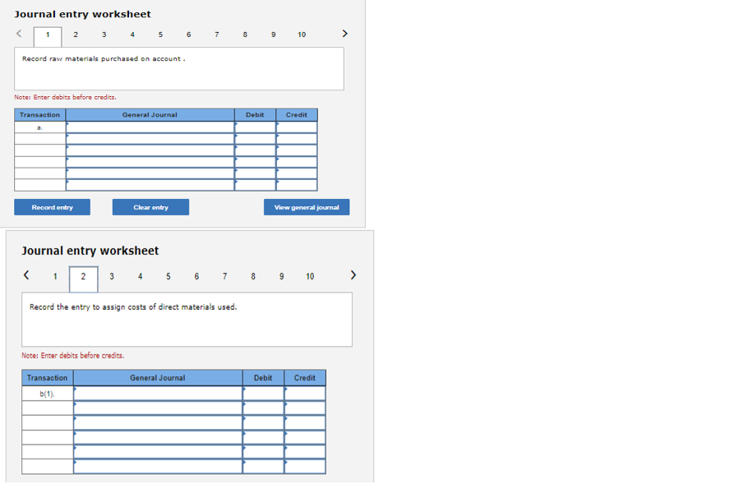Click the left arrow on bottom worksheet
739x484 pixels.
(x=25, y=275)
